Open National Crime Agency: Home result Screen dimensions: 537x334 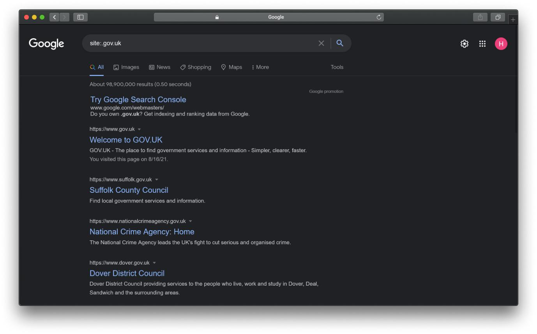pyautogui.click(x=142, y=232)
